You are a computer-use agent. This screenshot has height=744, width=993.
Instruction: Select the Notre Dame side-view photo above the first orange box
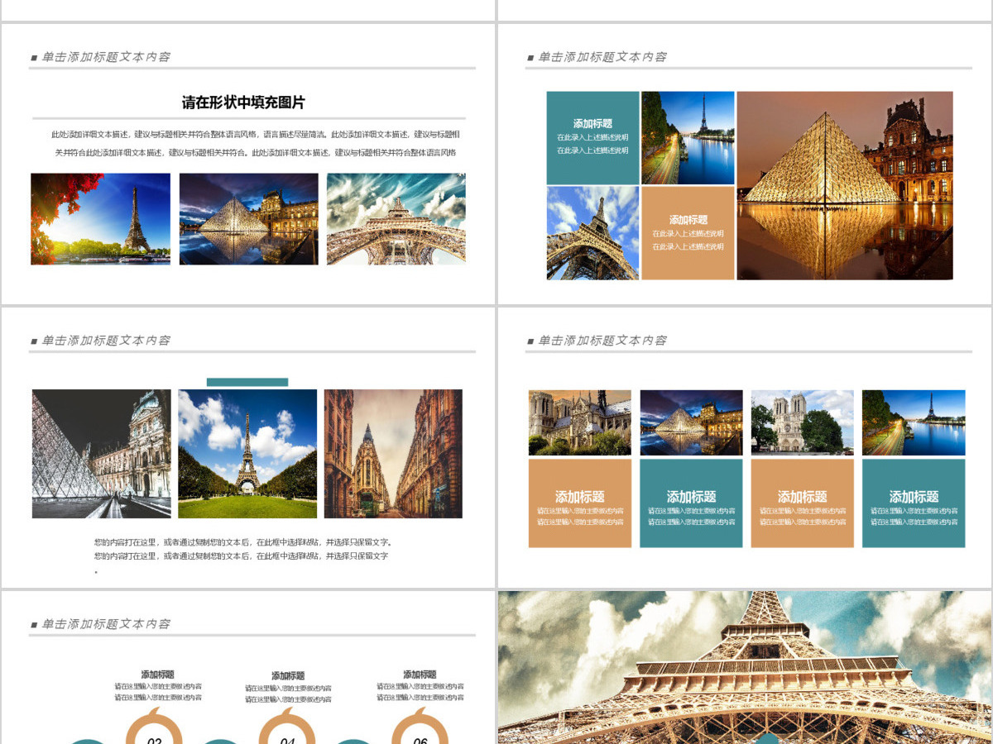pyautogui.click(x=579, y=422)
